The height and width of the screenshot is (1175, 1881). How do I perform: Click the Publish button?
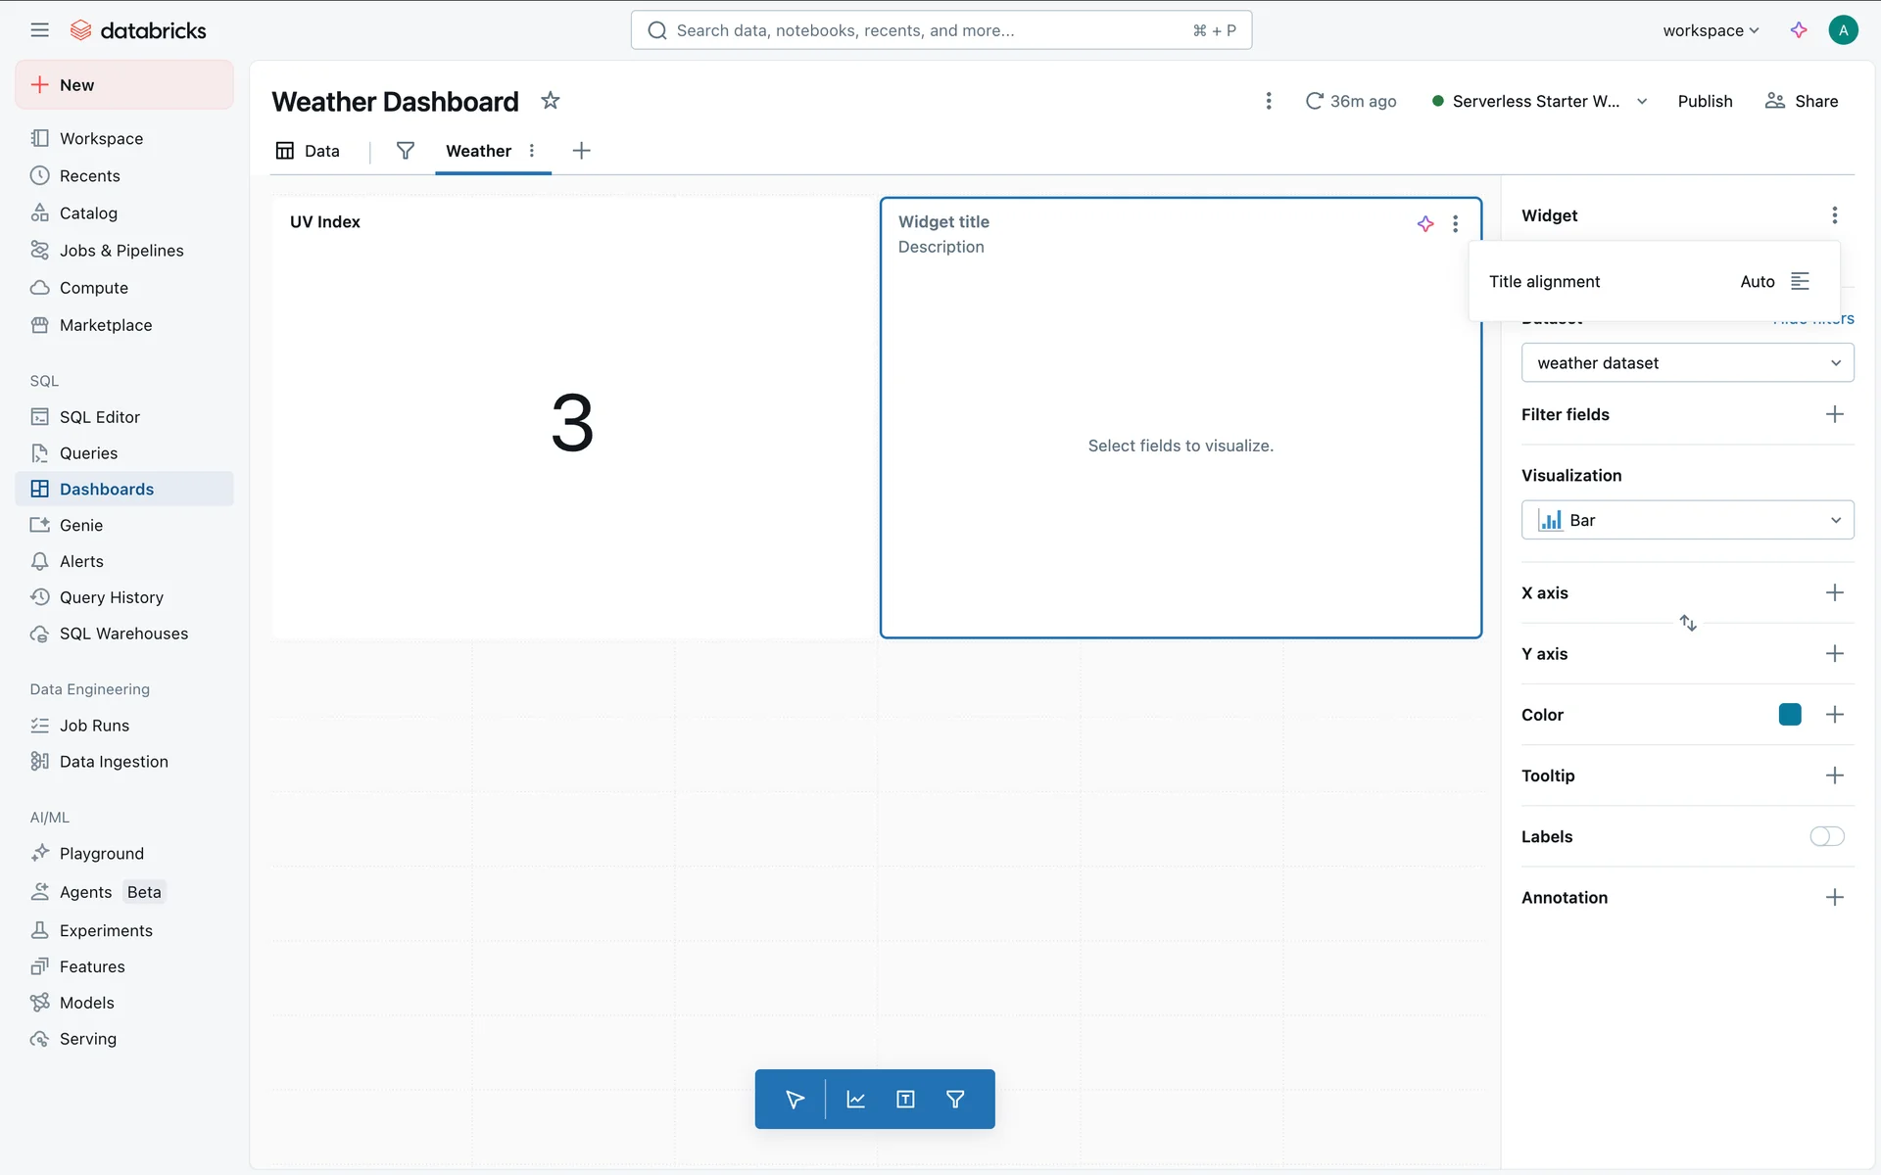1705,101
